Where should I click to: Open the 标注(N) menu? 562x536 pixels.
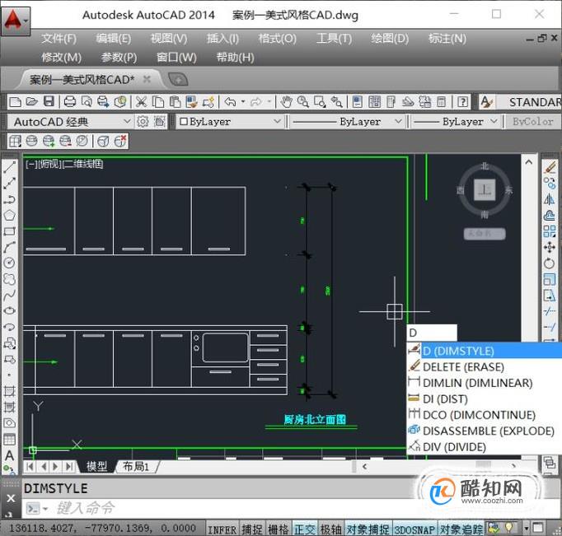[447, 39]
